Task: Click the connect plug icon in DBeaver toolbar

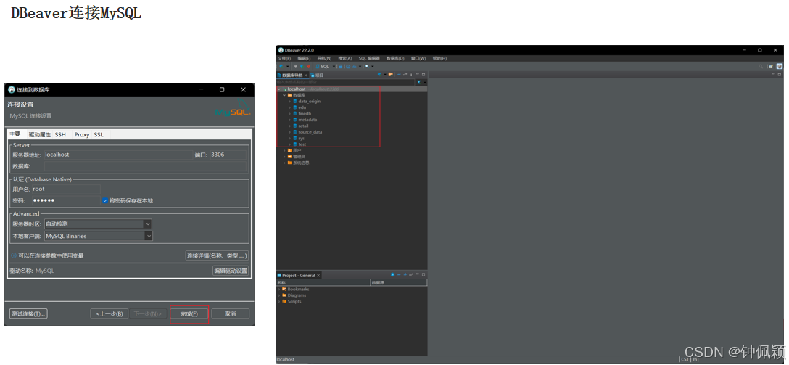Action: [295, 67]
